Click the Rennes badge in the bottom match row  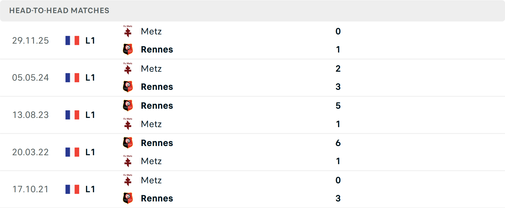pyautogui.click(x=128, y=198)
